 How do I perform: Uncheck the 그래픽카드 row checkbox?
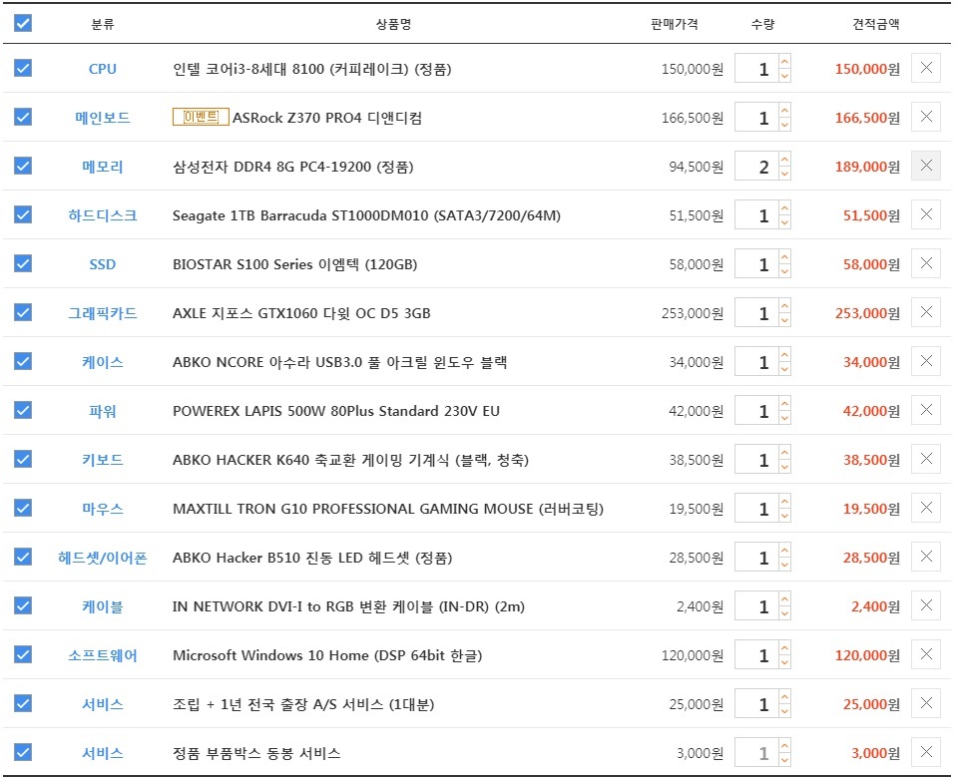coord(23,312)
